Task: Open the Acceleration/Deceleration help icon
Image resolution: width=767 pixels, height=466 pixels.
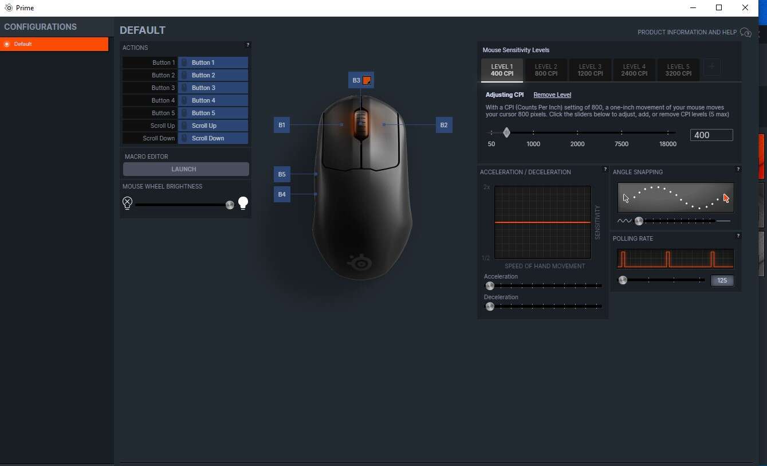Action: pyautogui.click(x=605, y=169)
